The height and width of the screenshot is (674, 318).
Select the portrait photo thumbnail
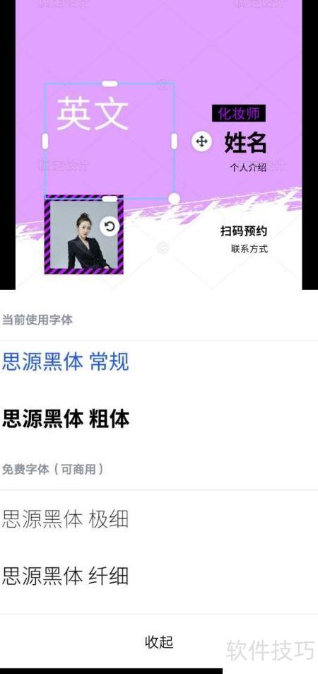(84, 235)
